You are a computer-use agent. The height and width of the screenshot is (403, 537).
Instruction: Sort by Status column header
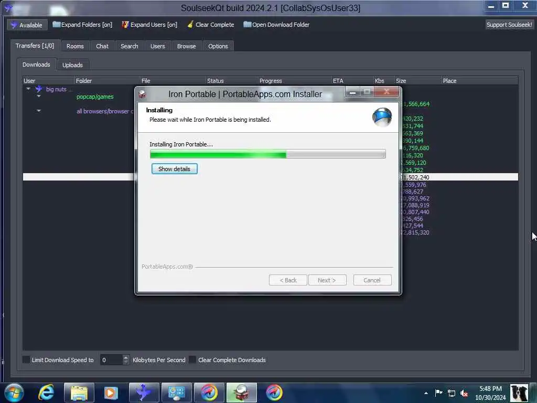pyautogui.click(x=232, y=81)
